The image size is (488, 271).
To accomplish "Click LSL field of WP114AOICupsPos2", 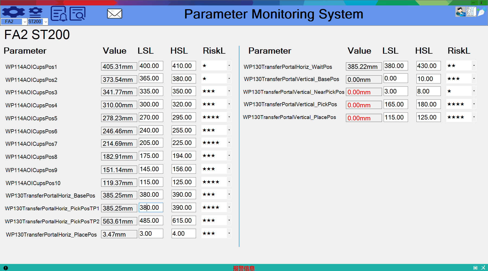I will pyautogui.click(x=151, y=78).
